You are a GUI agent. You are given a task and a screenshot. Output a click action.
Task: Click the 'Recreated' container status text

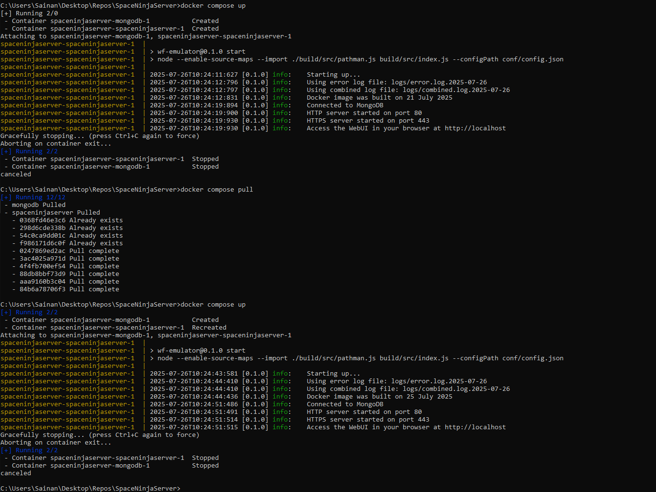[x=209, y=328]
